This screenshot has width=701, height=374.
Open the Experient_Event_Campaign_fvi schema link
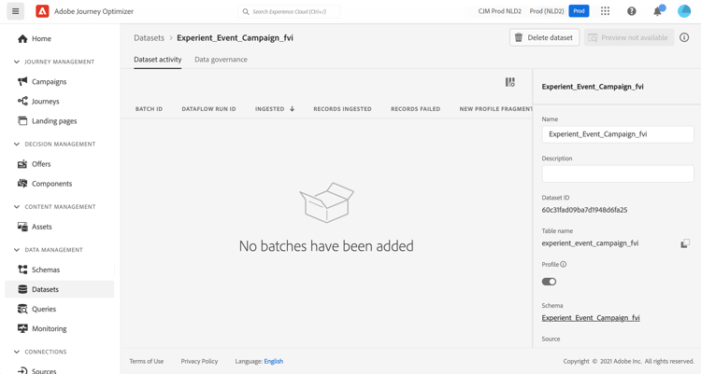pos(591,318)
